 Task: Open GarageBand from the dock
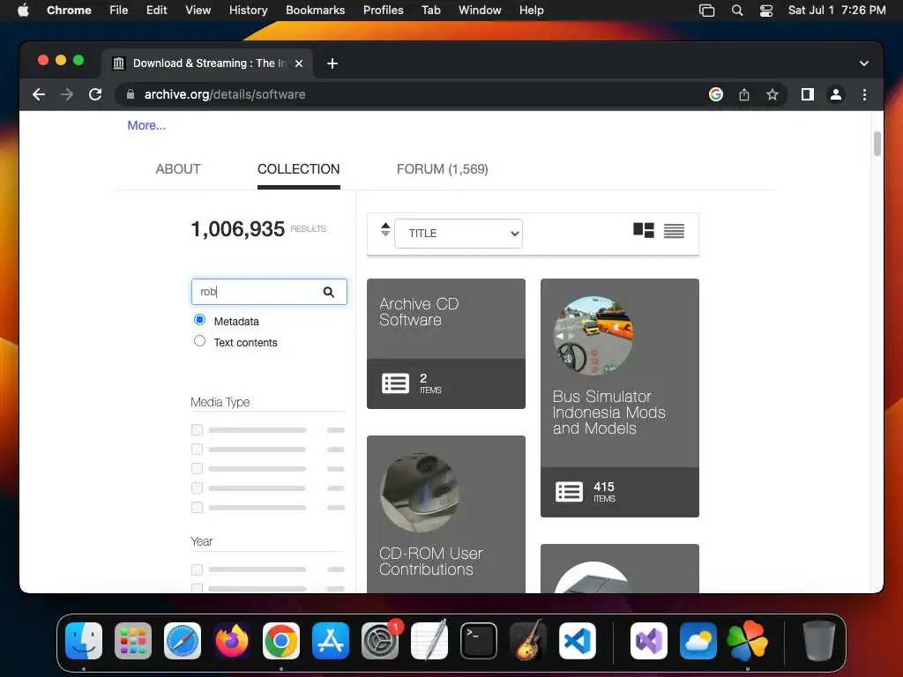[x=528, y=641]
